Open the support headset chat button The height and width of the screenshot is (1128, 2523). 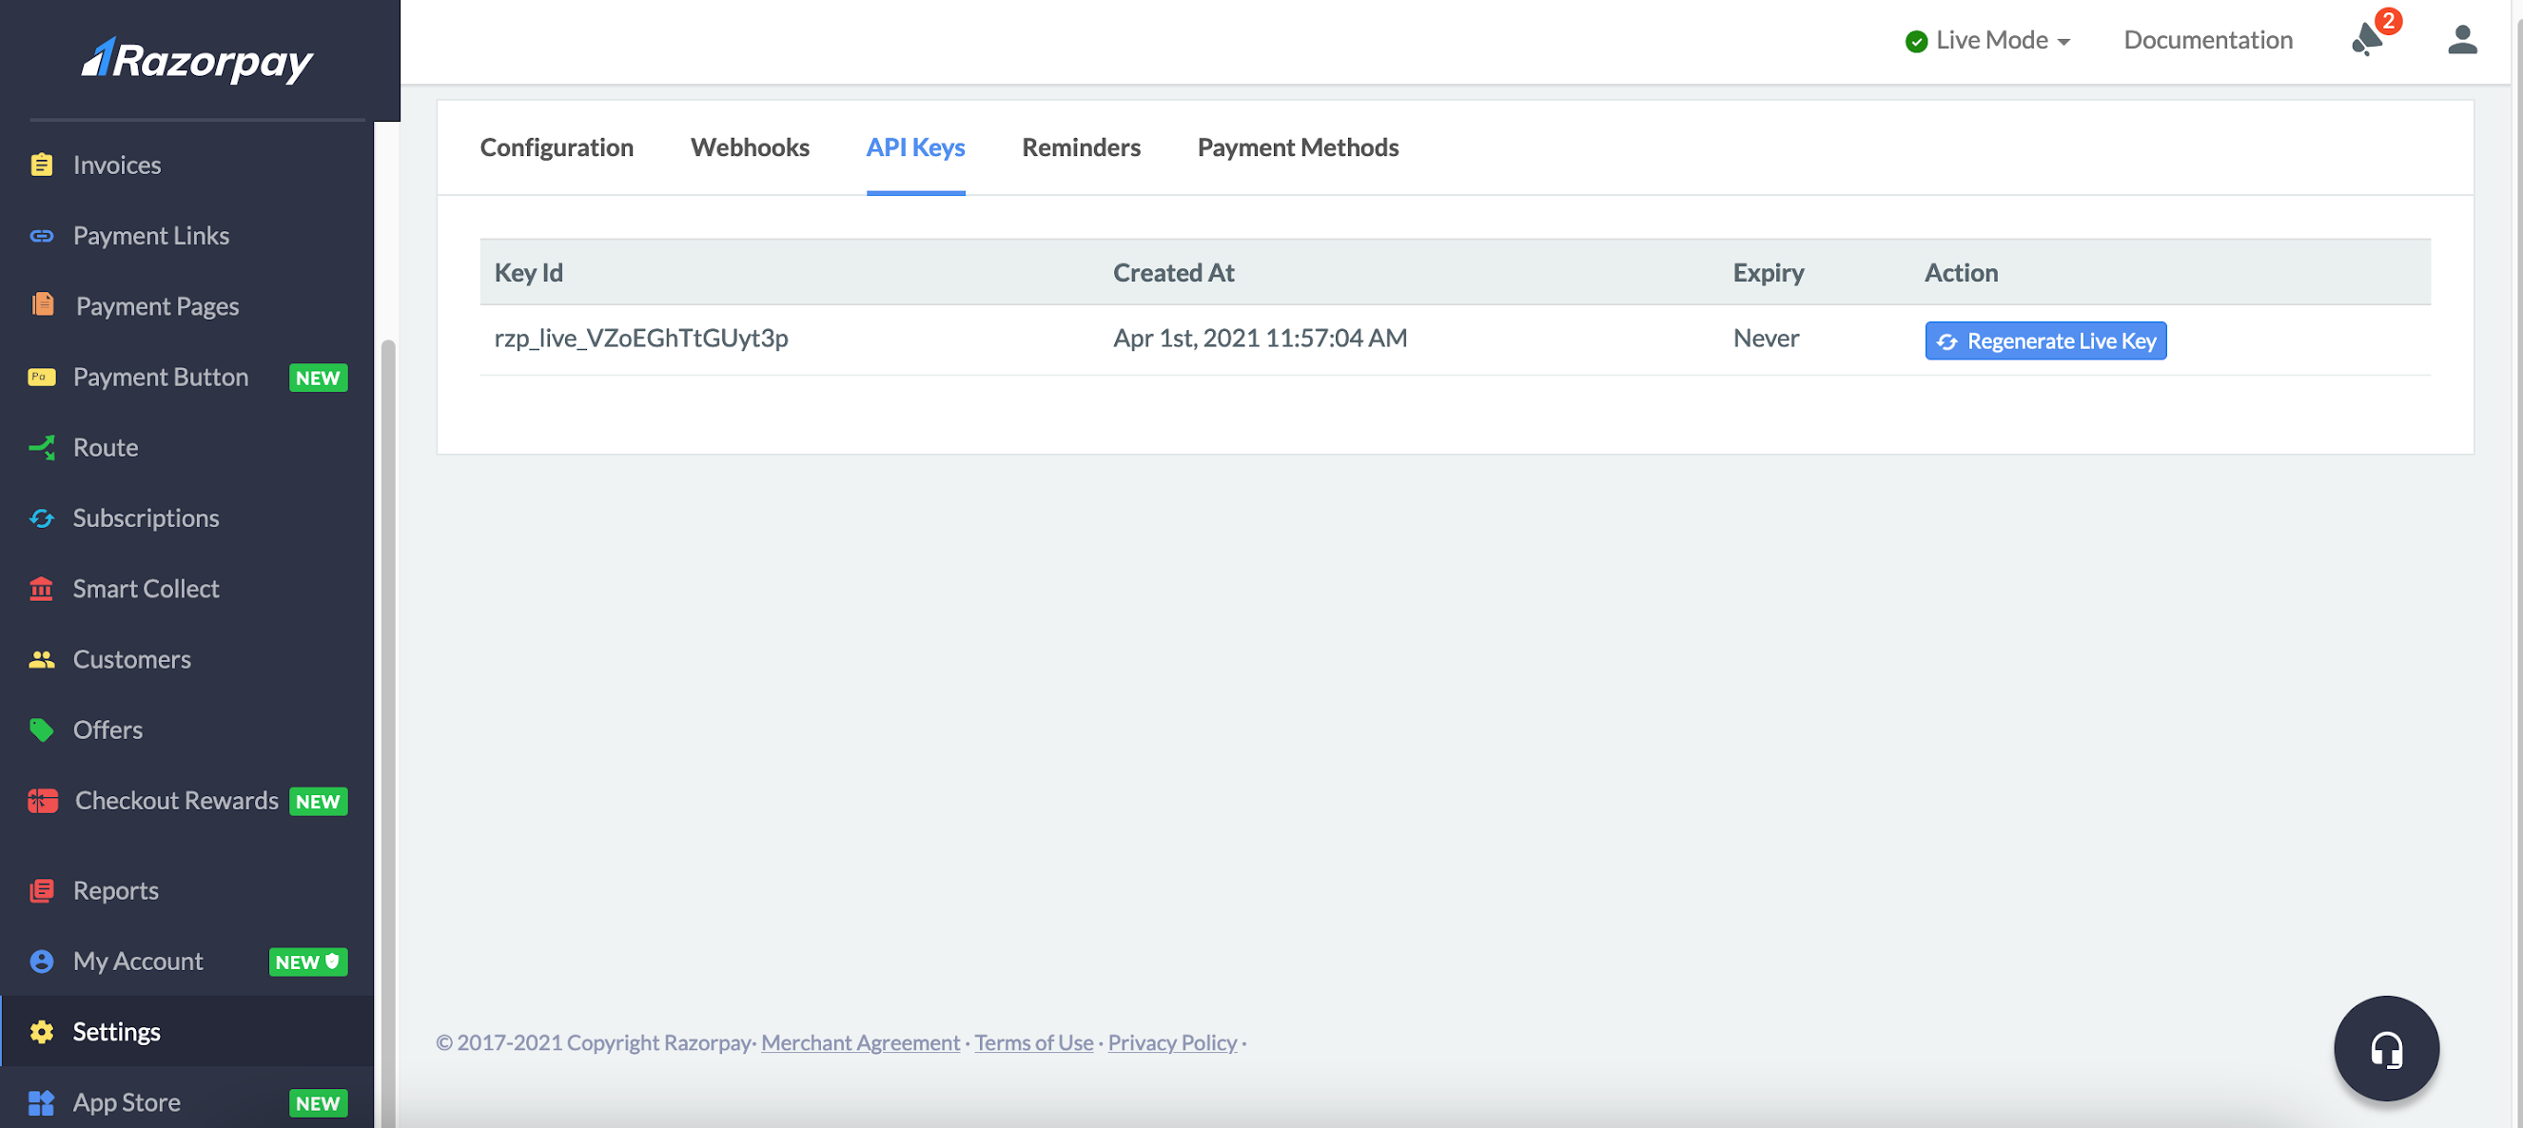click(2386, 1048)
